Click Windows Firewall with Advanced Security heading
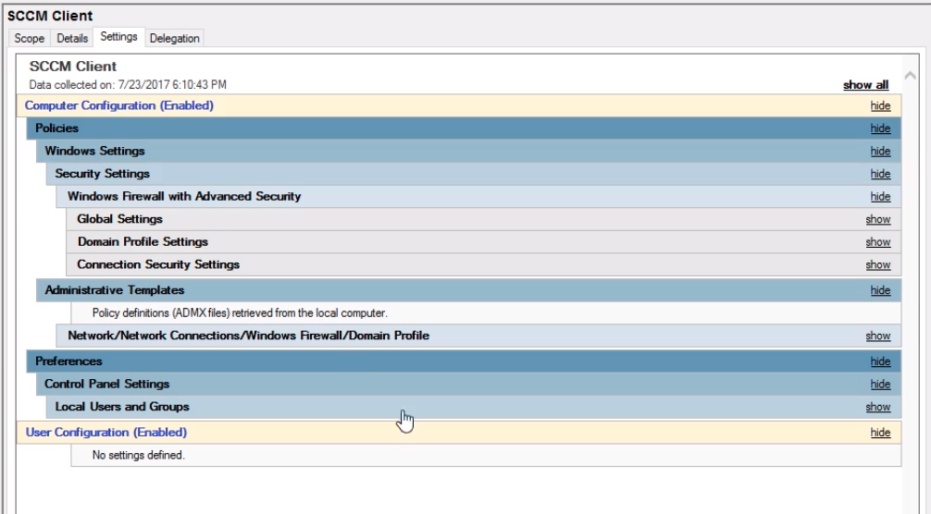 click(184, 196)
